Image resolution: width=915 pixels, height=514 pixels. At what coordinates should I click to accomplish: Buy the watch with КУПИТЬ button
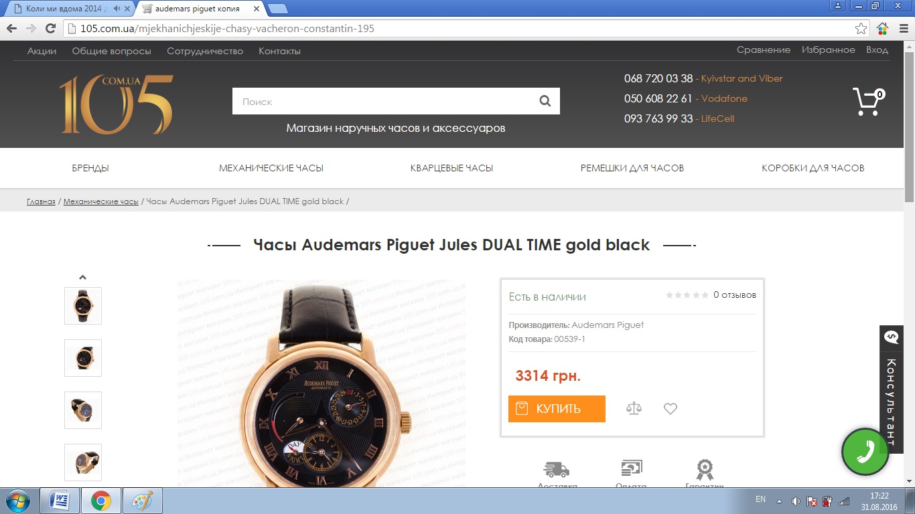[557, 409]
